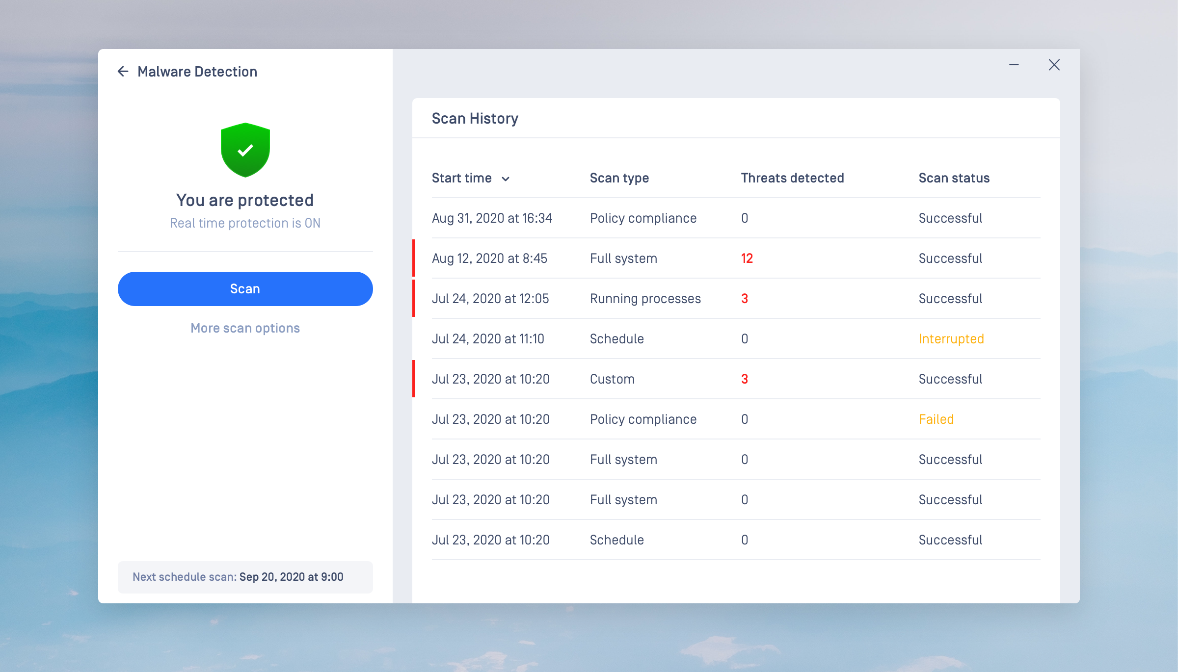Minimize the Malware Detection window
This screenshot has width=1178, height=672.
coord(1014,65)
